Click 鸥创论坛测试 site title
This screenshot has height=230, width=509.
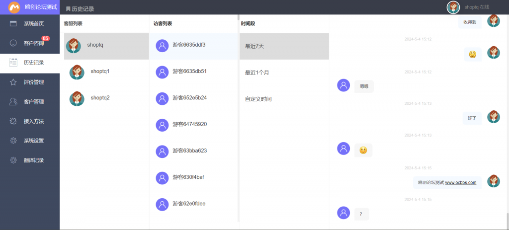(41, 7)
